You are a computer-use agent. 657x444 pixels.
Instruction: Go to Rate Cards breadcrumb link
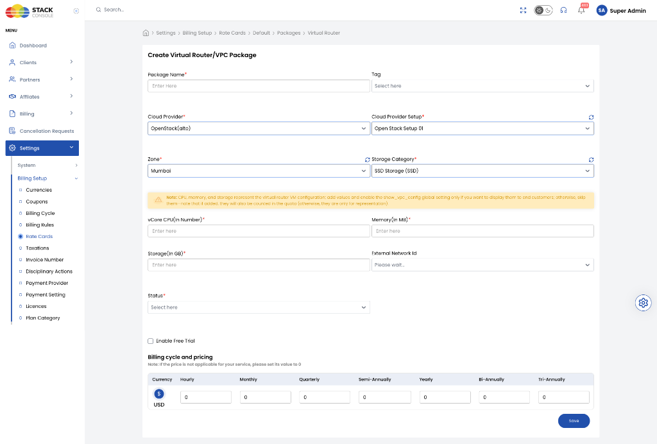pyautogui.click(x=232, y=33)
